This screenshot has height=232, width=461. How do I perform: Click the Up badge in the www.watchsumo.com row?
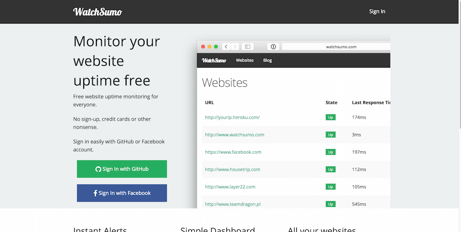330,134
